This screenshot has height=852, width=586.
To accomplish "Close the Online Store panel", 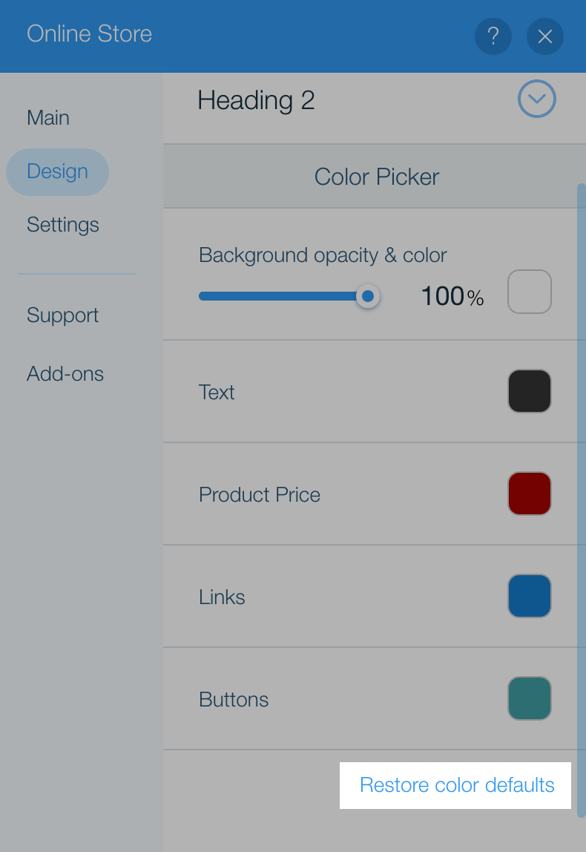I will pyautogui.click(x=544, y=36).
